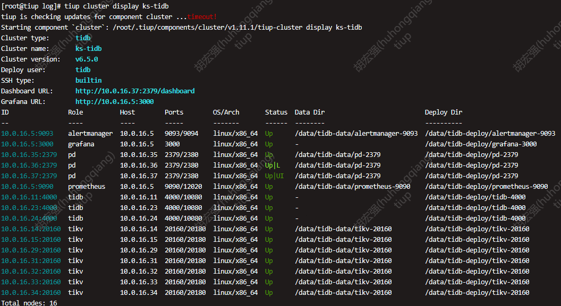Click node ID 10.0.16.24:4000
The image size is (561, 306).
[29, 218]
